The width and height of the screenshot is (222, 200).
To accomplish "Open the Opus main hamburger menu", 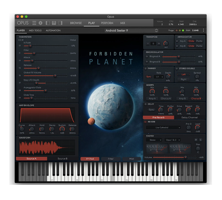I will 34,23.
